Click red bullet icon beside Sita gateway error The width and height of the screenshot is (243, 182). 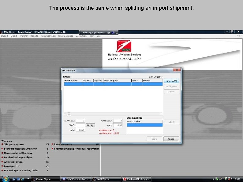pyautogui.click(x=2, y=144)
